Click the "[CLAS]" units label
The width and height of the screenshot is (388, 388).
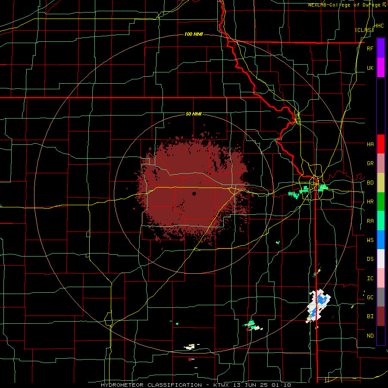coord(364,30)
